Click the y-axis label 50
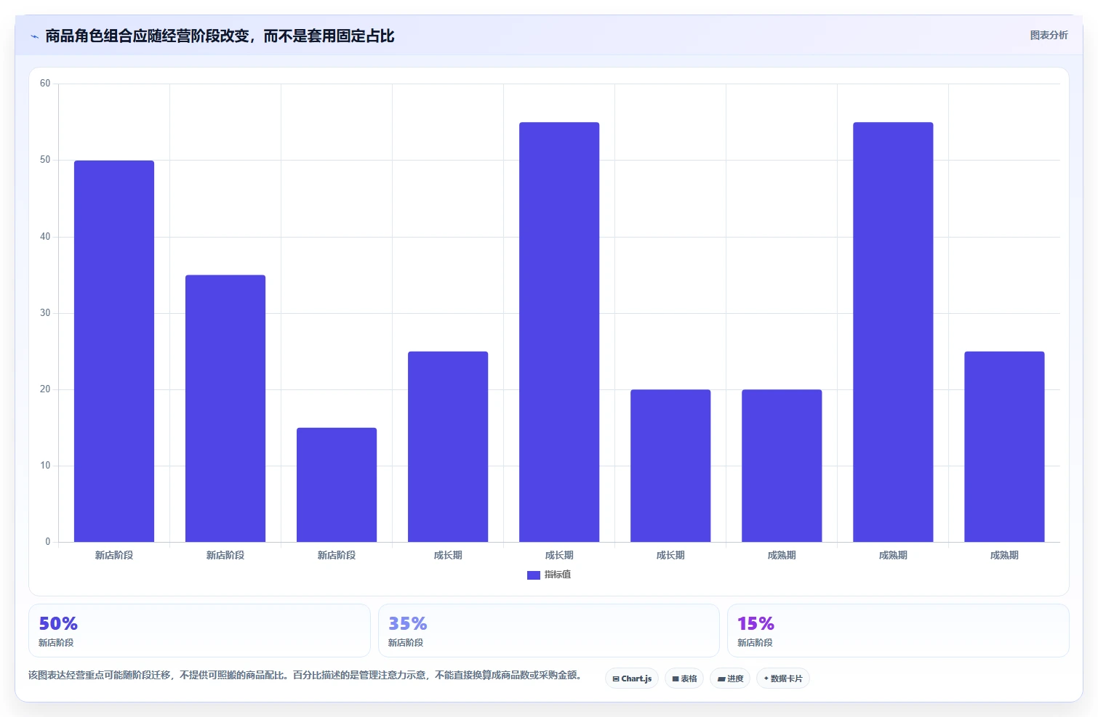The width and height of the screenshot is (1098, 717). tap(45, 160)
